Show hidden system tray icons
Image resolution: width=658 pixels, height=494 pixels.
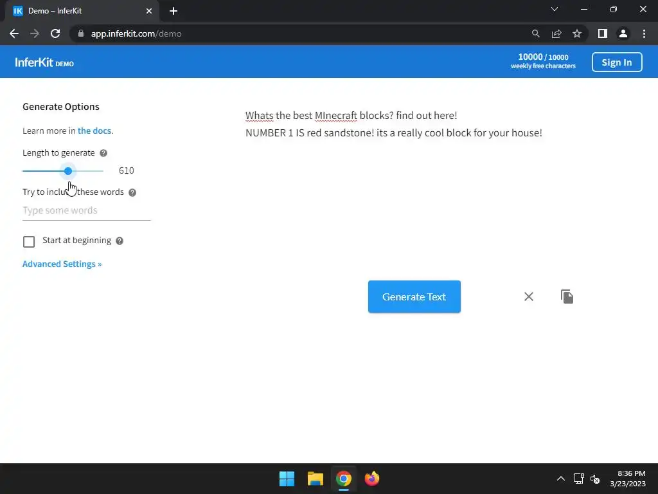point(560,479)
